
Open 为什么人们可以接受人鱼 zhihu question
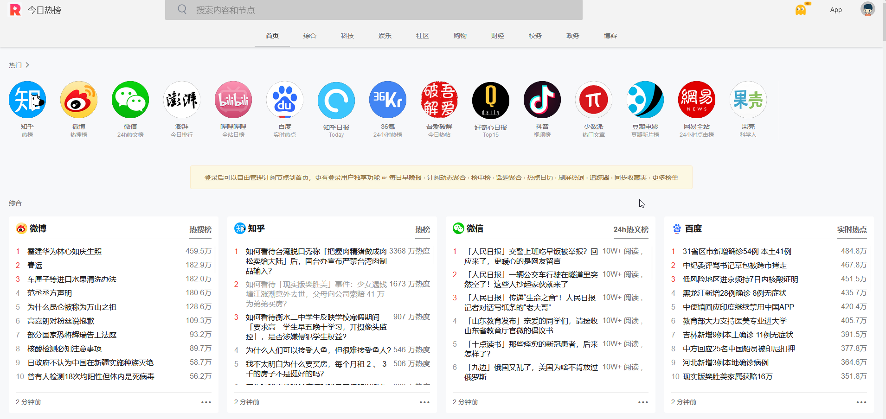(318, 350)
